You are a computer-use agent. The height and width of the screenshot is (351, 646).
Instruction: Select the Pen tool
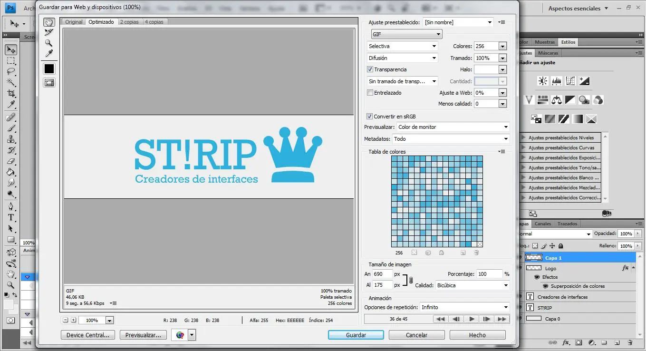pos(11,206)
